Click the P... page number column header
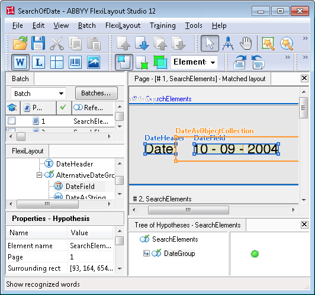Viewport: 315px width, 295px height. tap(38, 108)
